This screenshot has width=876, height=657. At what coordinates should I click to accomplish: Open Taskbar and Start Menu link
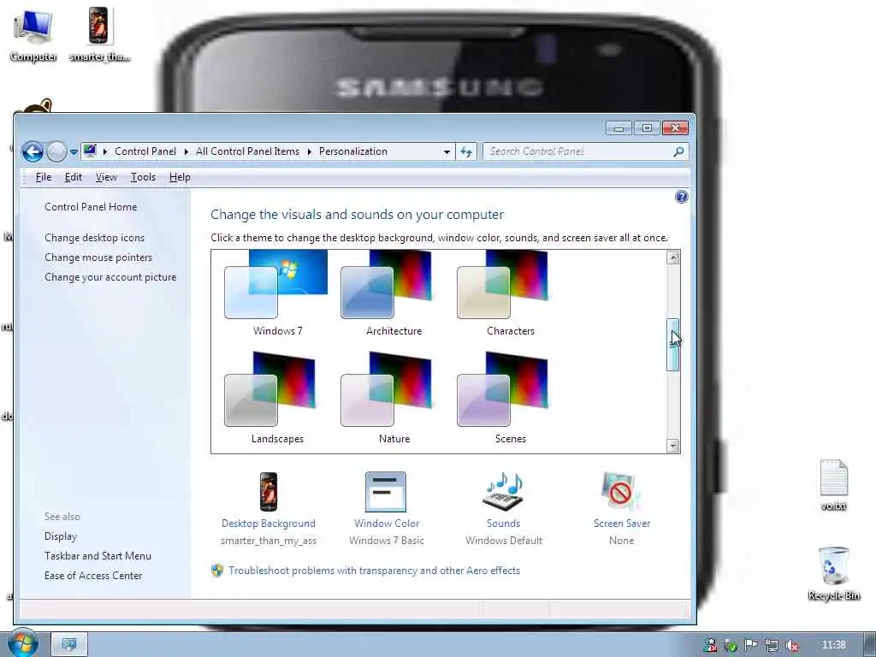[x=98, y=556]
